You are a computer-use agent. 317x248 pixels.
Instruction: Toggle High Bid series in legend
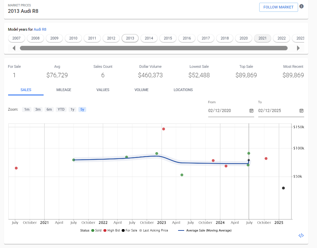[x=113, y=230]
